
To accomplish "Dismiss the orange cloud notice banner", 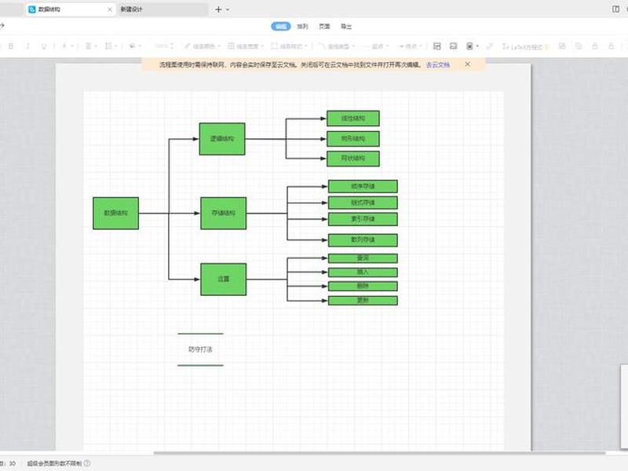I will [467, 64].
